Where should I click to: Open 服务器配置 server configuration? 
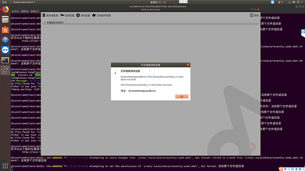(x=50, y=15)
